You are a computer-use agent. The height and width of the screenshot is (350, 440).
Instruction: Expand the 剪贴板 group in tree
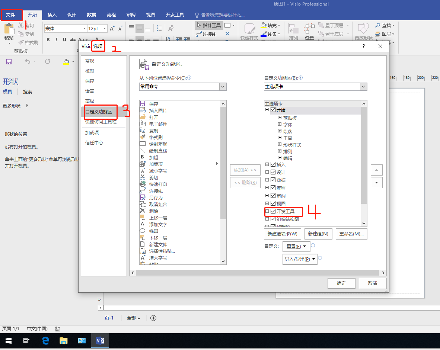[280, 118]
